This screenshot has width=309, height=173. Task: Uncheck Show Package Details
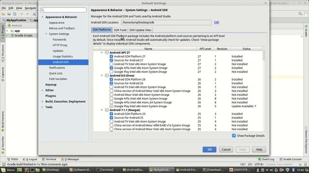tap(234, 136)
